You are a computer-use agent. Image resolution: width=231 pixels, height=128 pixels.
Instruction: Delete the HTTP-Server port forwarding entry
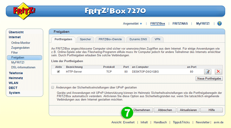[x=218, y=72]
